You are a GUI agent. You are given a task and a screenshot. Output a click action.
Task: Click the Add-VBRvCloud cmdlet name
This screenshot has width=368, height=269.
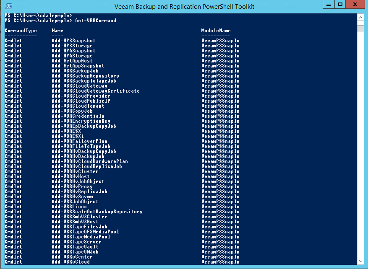pyautogui.click(x=70, y=262)
